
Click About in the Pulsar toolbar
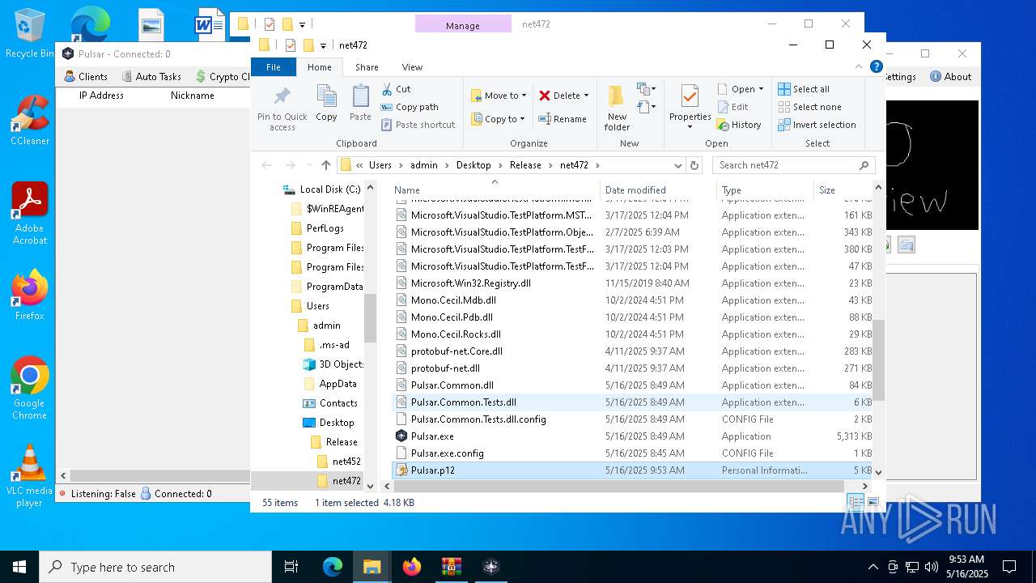pyautogui.click(x=951, y=77)
